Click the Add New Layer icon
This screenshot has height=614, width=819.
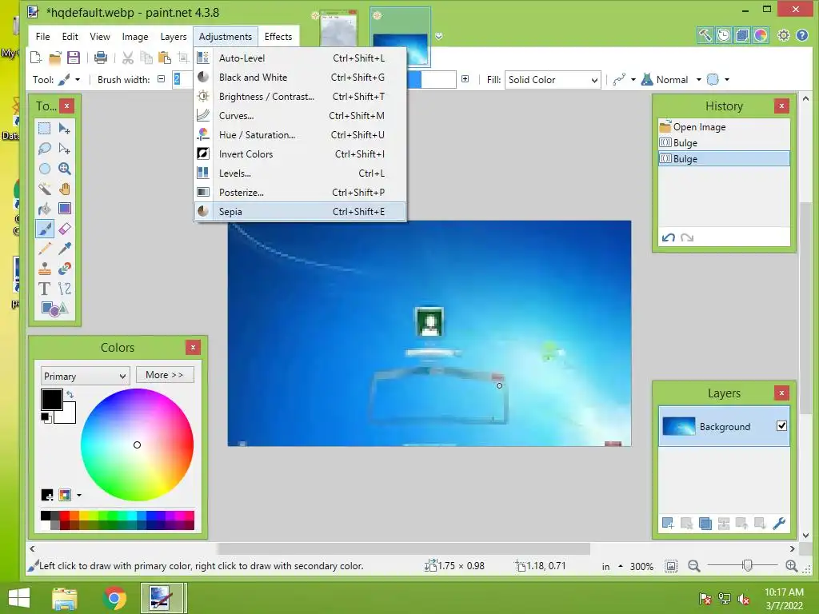668,523
